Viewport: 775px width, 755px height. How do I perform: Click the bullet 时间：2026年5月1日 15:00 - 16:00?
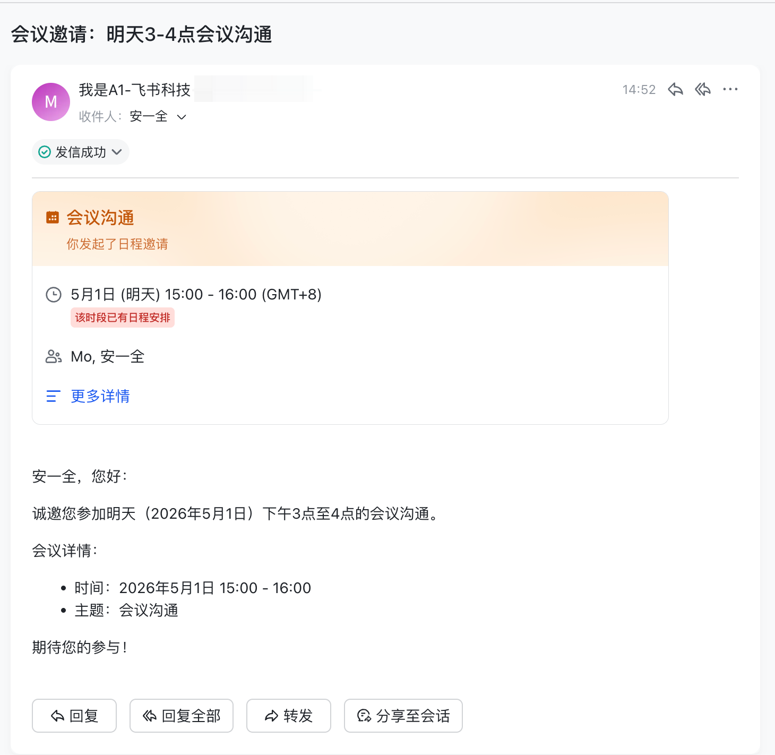pyautogui.click(x=193, y=588)
